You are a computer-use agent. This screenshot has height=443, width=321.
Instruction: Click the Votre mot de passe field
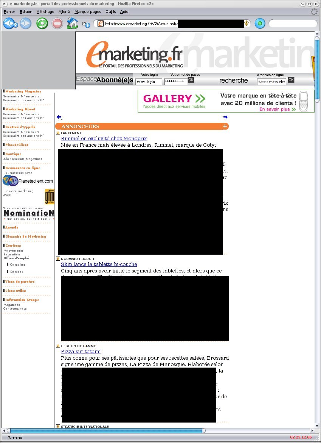(x=176, y=81)
